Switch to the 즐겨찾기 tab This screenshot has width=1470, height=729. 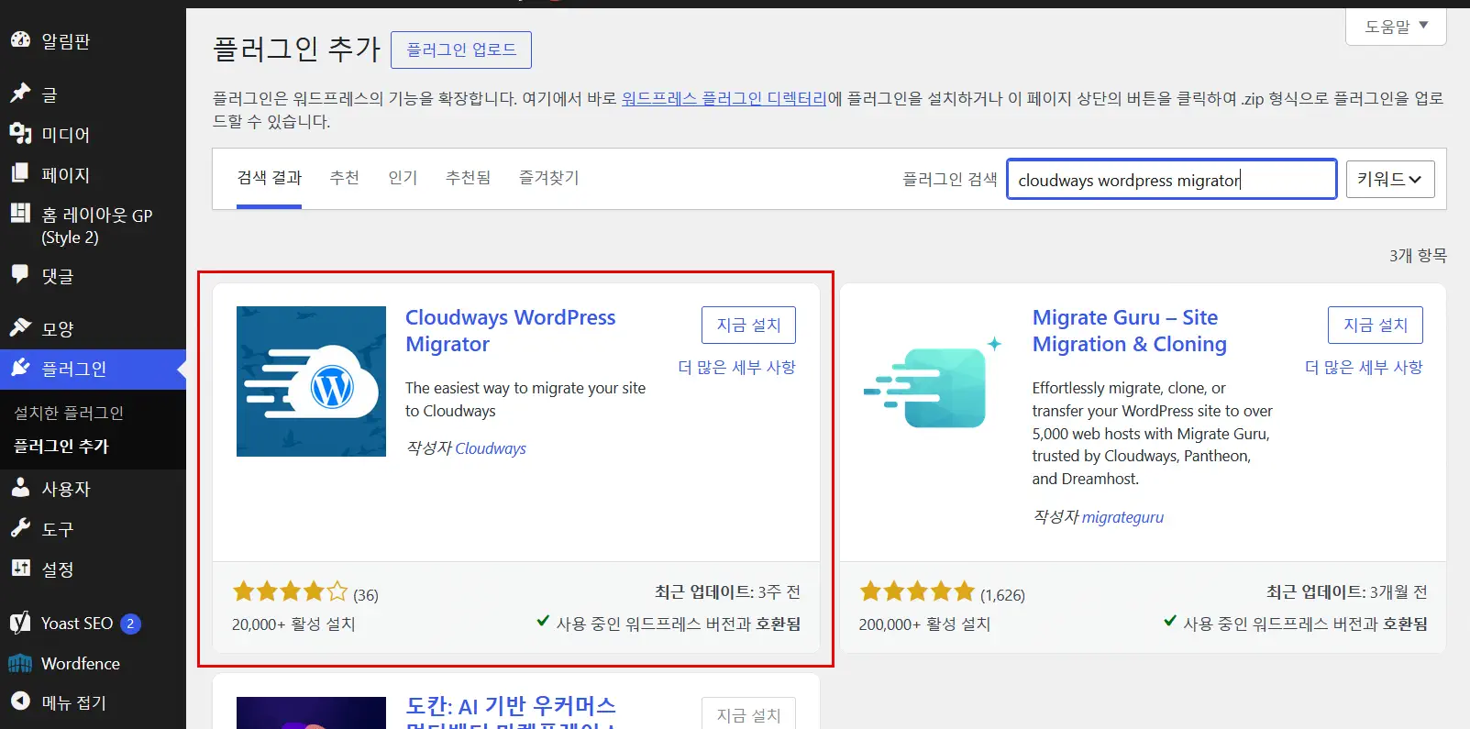click(x=549, y=178)
